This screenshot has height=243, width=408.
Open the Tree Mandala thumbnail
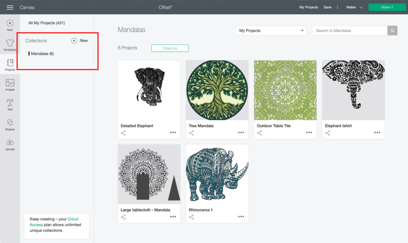[217, 90]
